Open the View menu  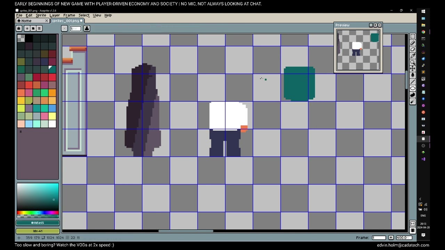[x=97, y=15]
